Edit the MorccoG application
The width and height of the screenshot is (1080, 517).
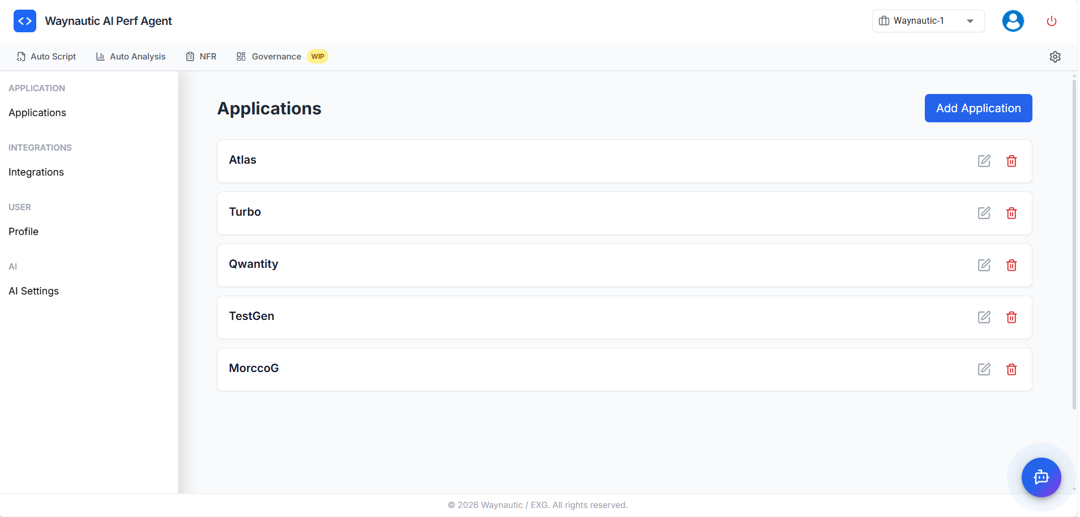[984, 369]
